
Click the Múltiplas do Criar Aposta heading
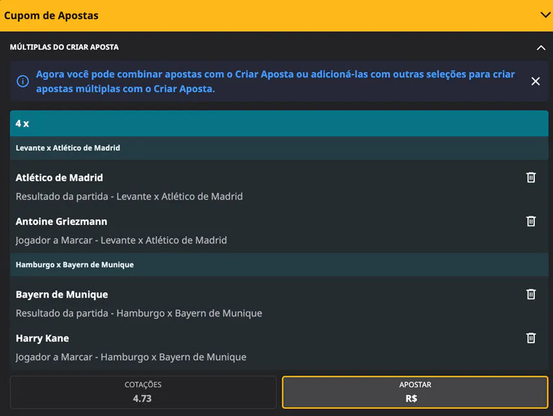click(x=64, y=47)
